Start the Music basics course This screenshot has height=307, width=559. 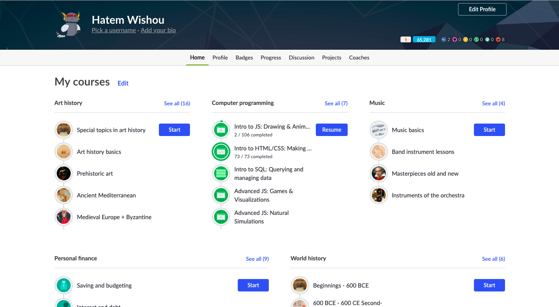489,130
